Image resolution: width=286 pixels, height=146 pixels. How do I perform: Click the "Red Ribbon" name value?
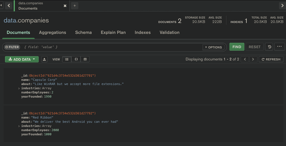tap(42, 117)
